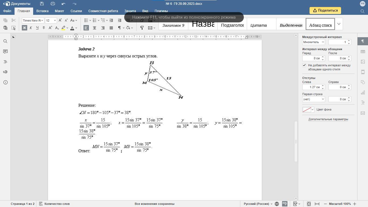This screenshot has height=207, width=368.
Task: Toggle spell checking in status bar
Action: point(284,204)
